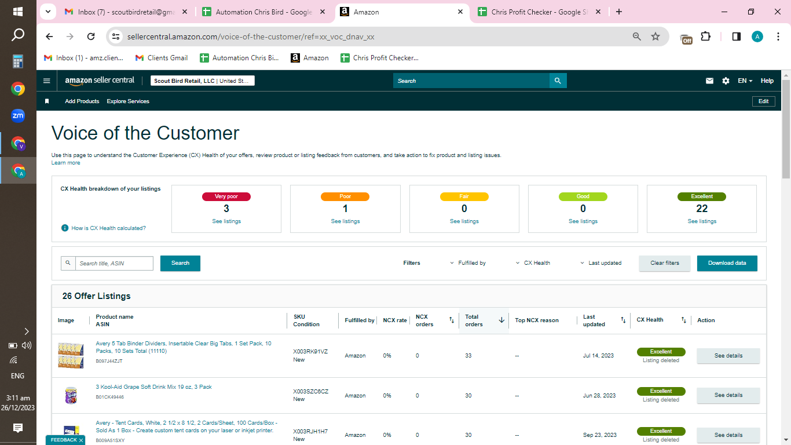This screenshot has height=445, width=791.
Task: Expand the Last updated filter
Action: click(x=601, y=263)
